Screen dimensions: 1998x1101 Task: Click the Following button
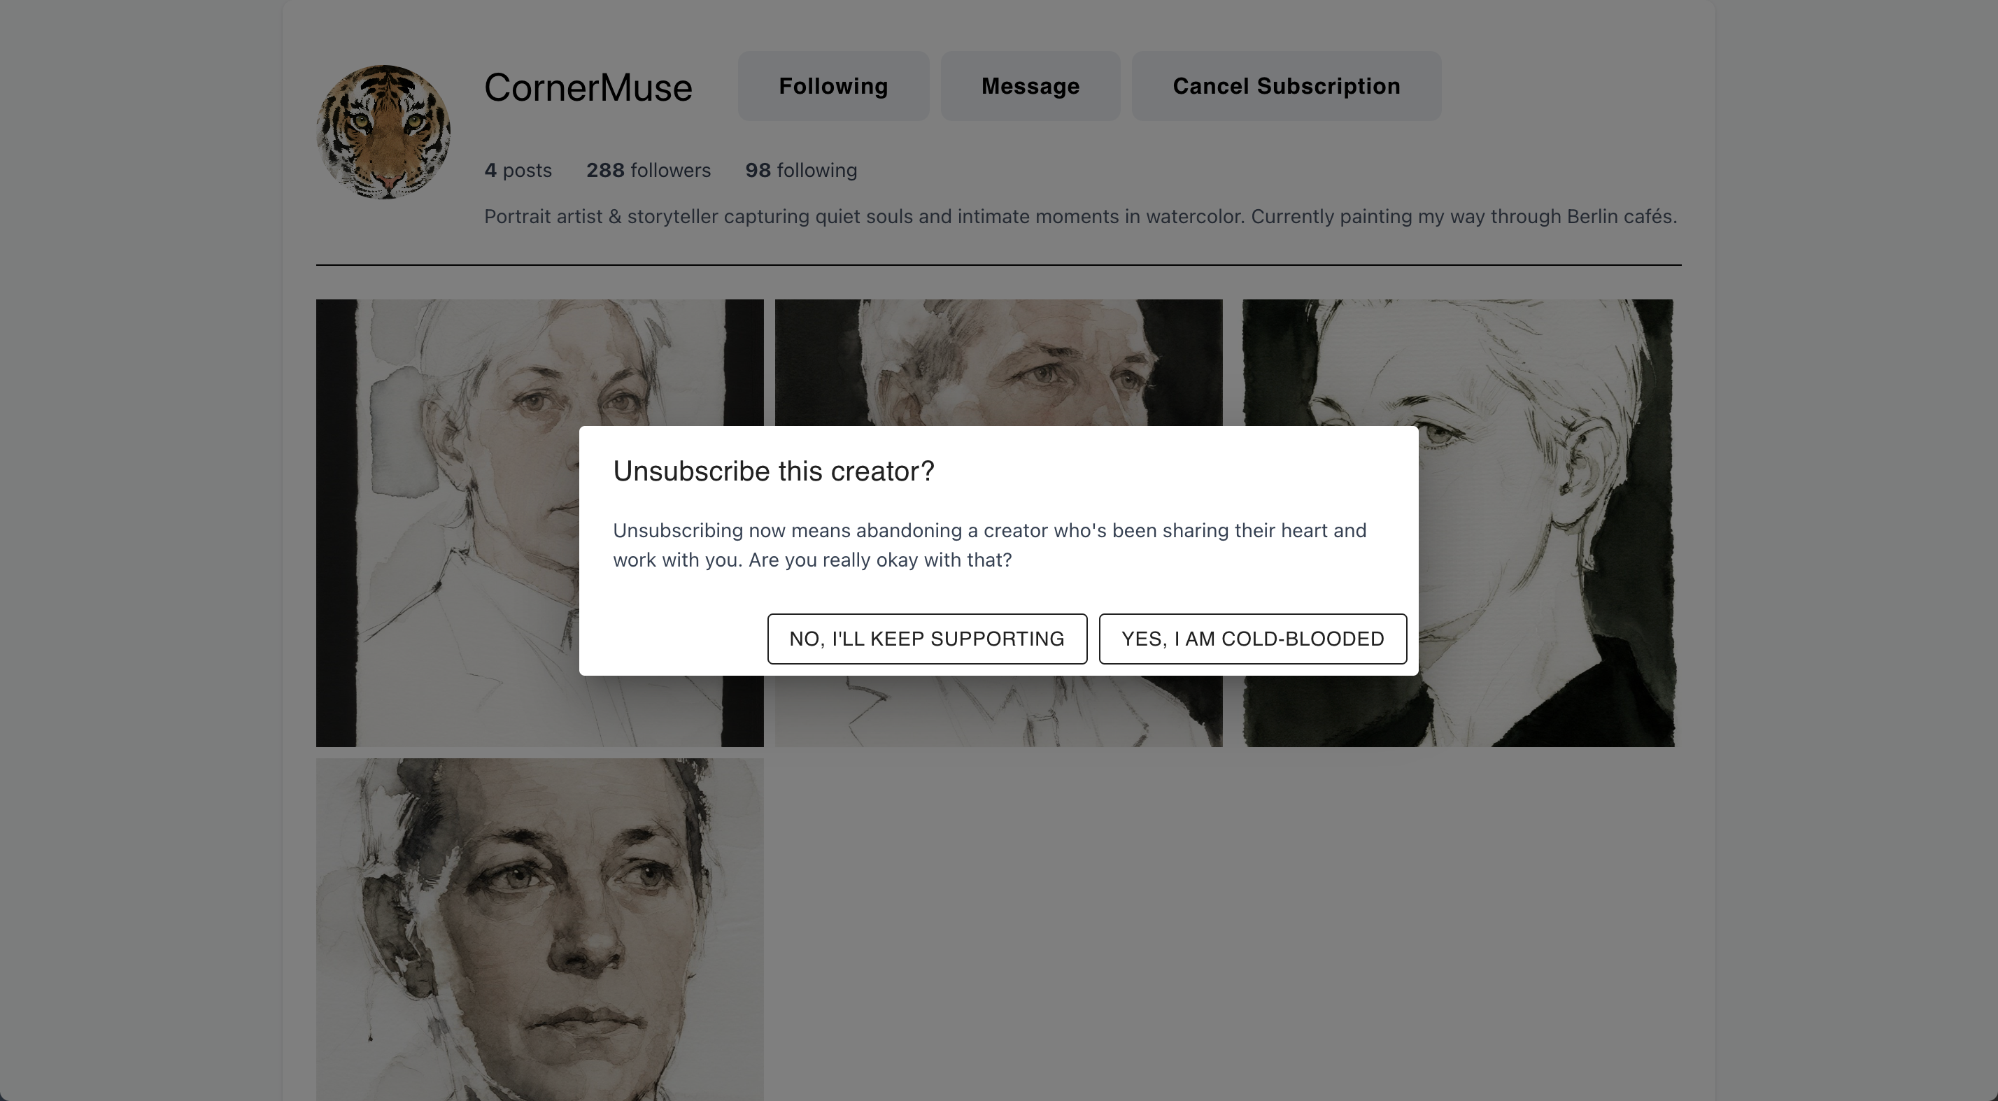[x=833, y=86]
